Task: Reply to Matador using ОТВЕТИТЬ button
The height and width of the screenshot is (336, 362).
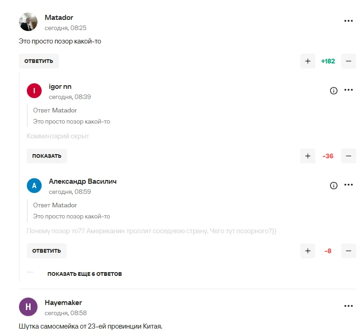Action: pyautogui.click(x=39, y=61)
